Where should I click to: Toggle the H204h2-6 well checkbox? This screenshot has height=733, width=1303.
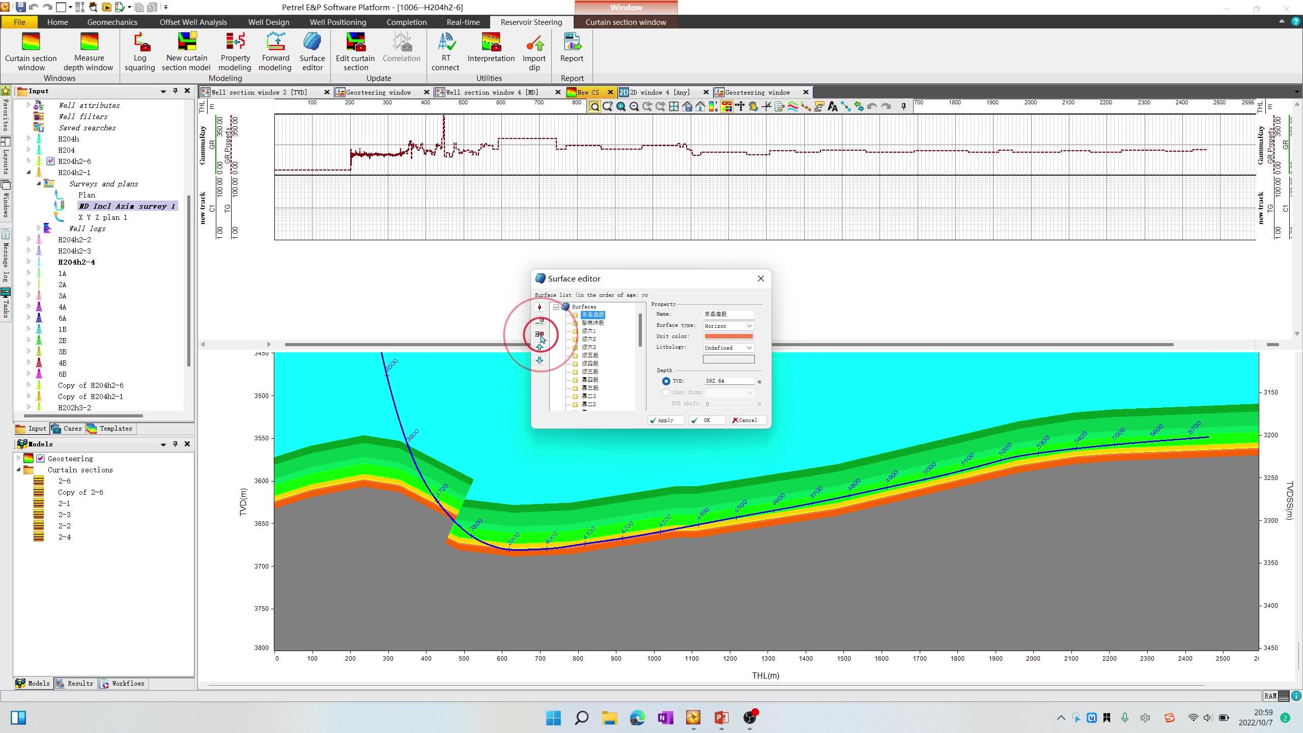(50, 161)
